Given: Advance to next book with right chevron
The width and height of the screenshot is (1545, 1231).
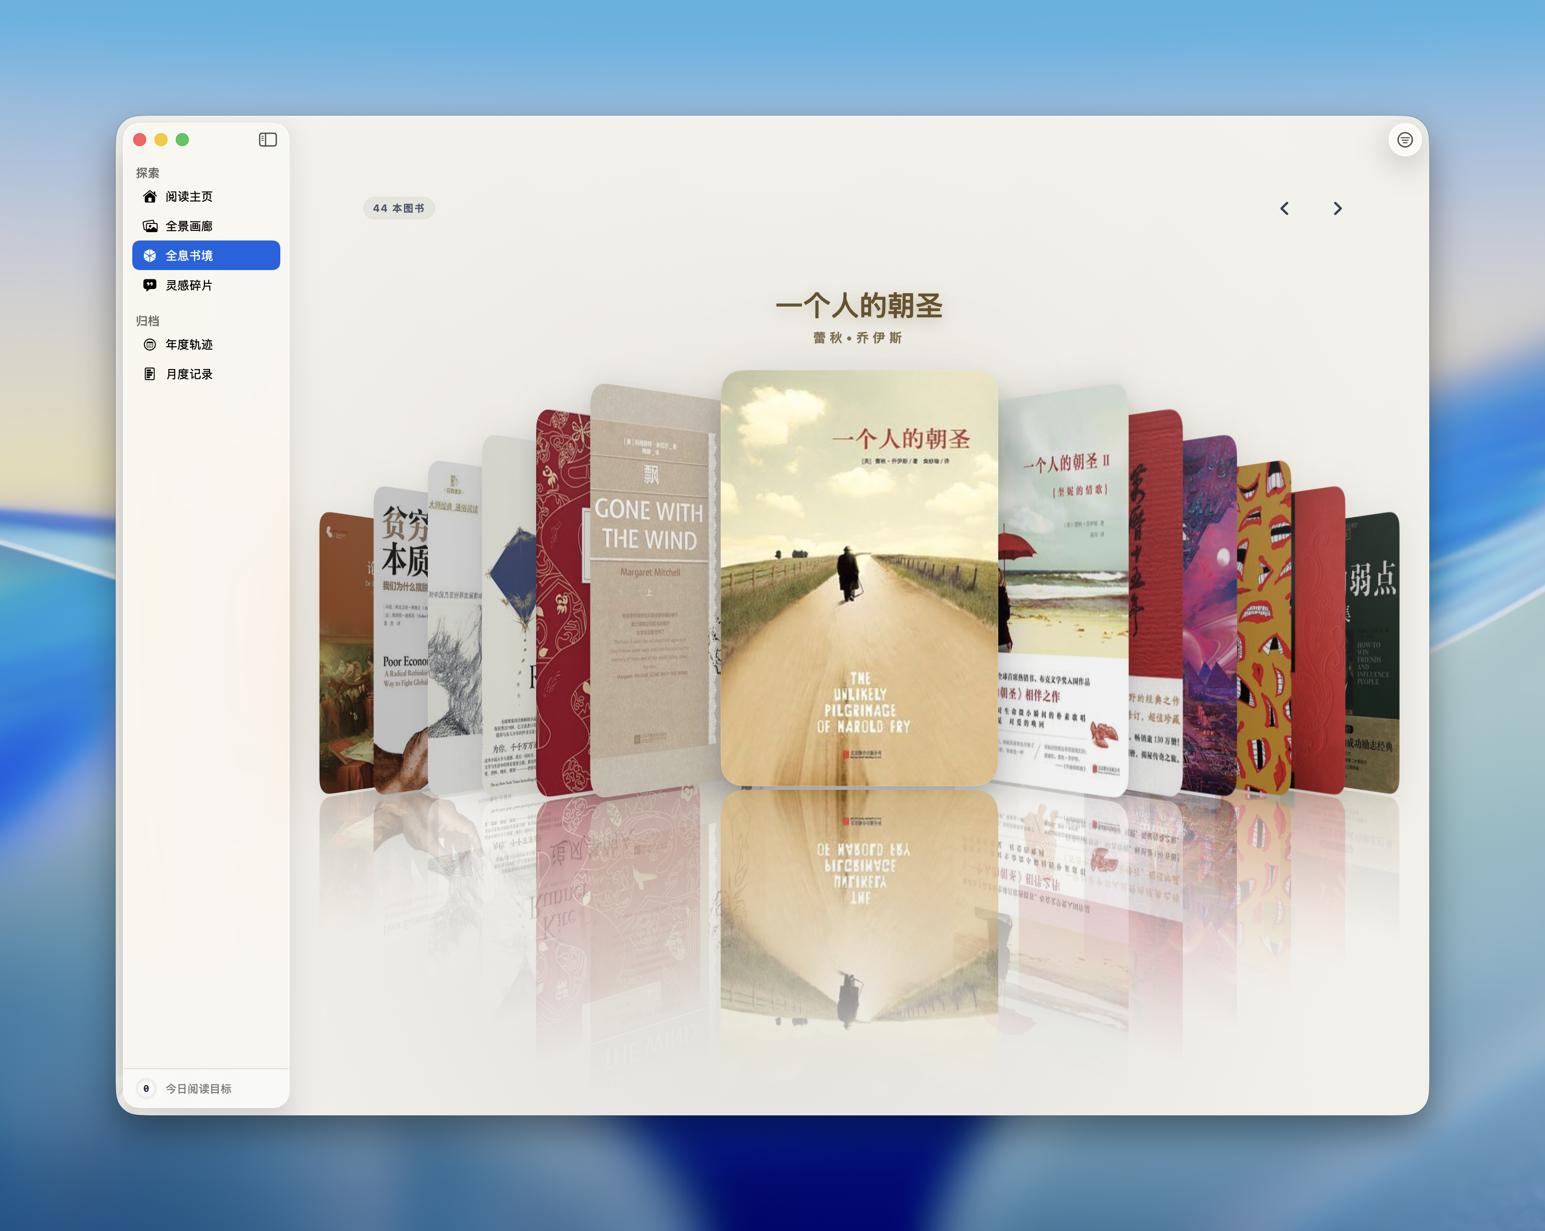Looking at the screenshot, I should (1337, 209).
